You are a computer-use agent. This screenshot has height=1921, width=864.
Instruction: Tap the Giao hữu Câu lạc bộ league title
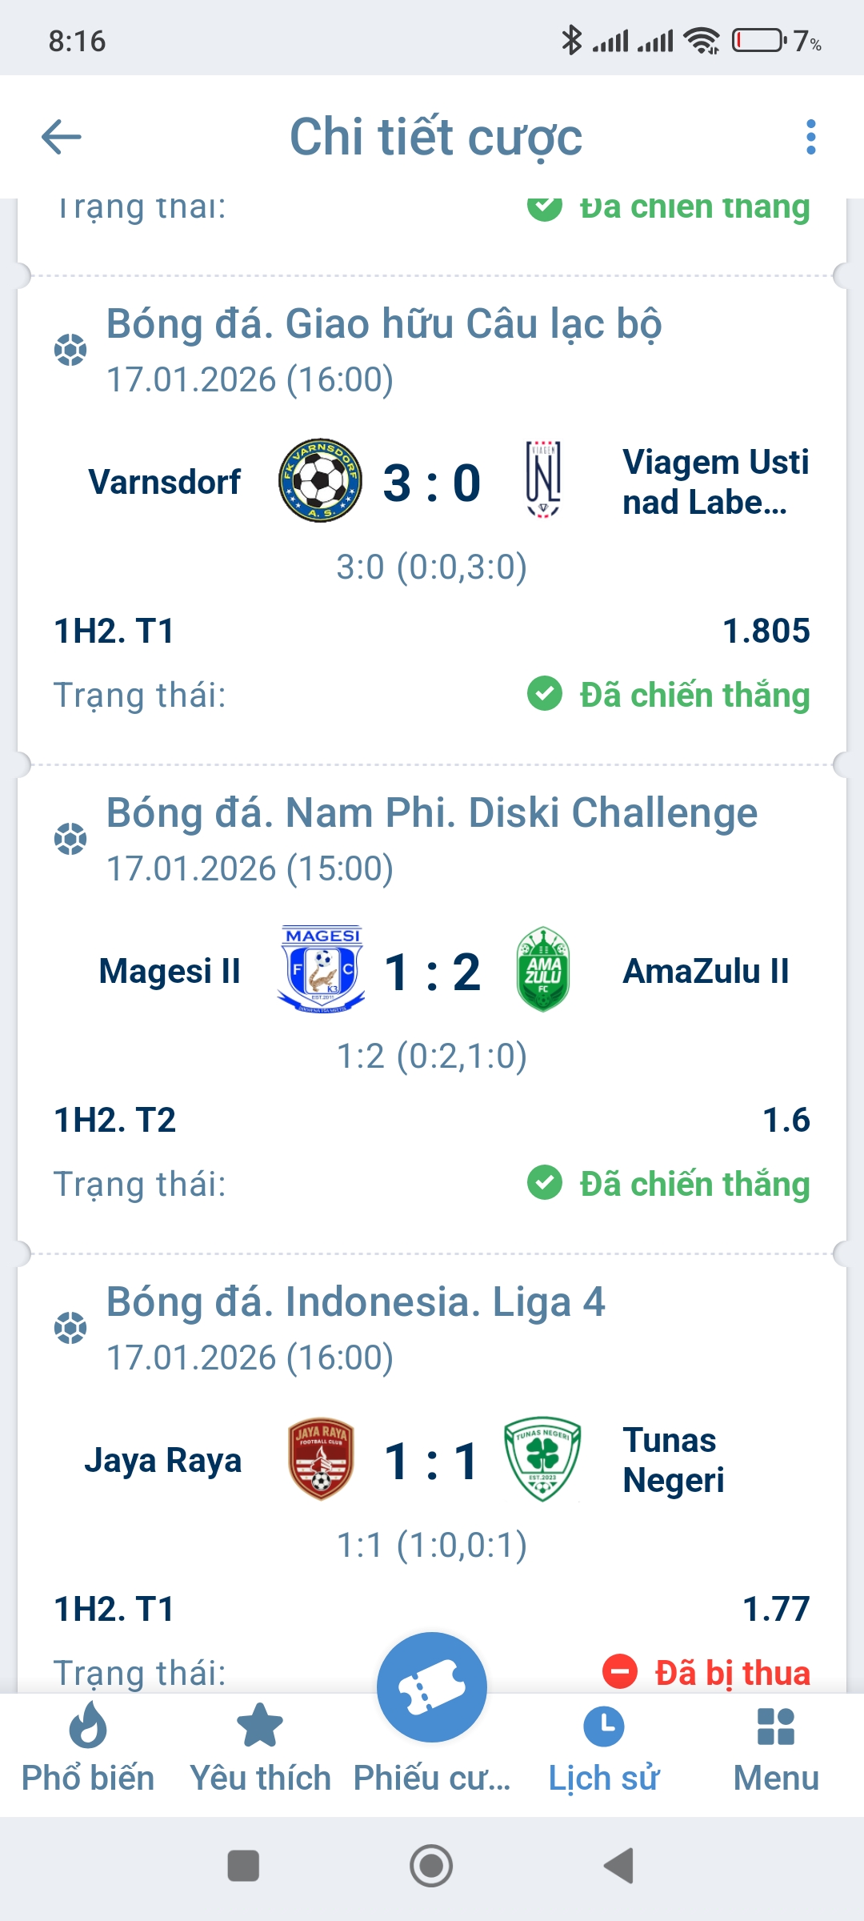pos(384,324)
